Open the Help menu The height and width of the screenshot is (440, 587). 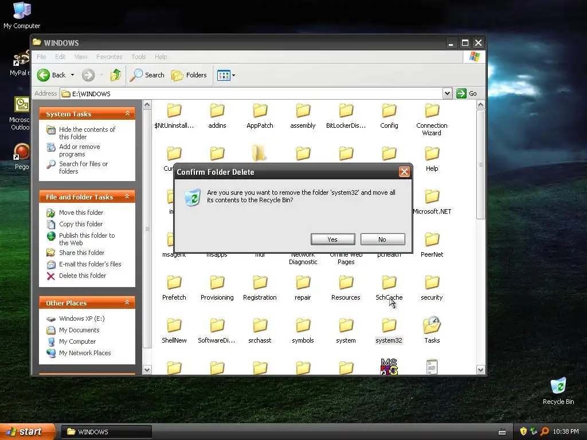(x=161, y=57)
